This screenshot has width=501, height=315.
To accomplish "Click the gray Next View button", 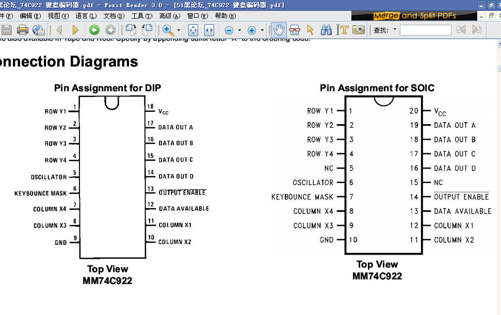I will click(x=110, y=30).
